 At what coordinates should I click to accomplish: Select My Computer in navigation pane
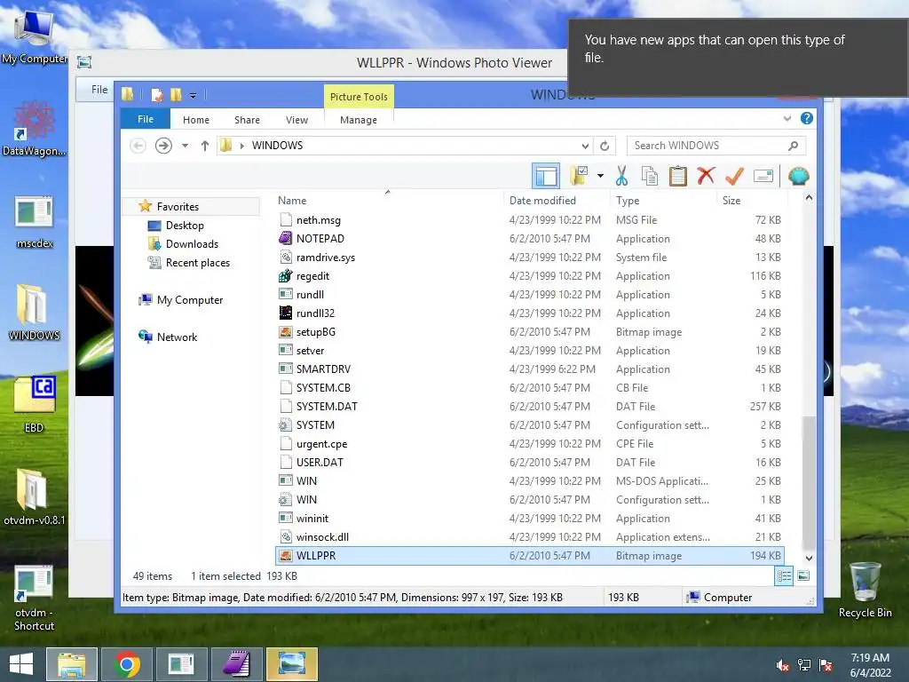tap(190, 300)
